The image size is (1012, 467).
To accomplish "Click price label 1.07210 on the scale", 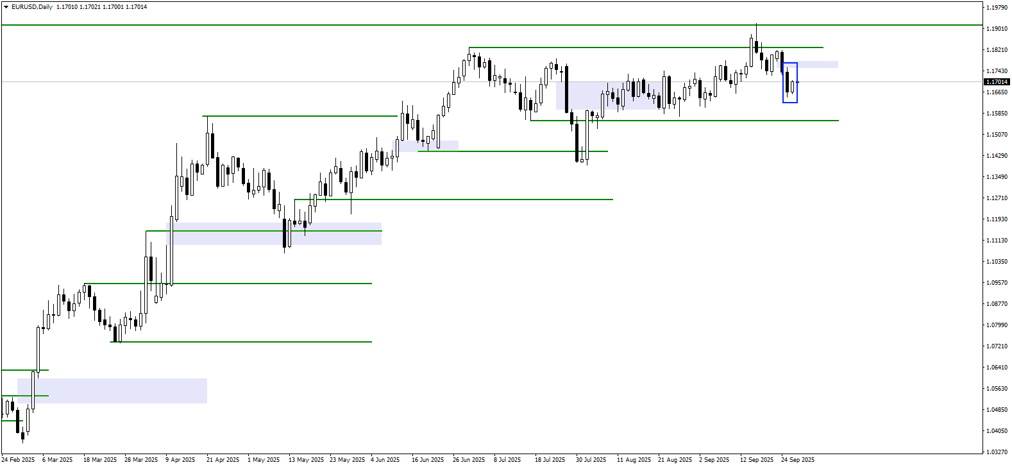I will 997,346.
